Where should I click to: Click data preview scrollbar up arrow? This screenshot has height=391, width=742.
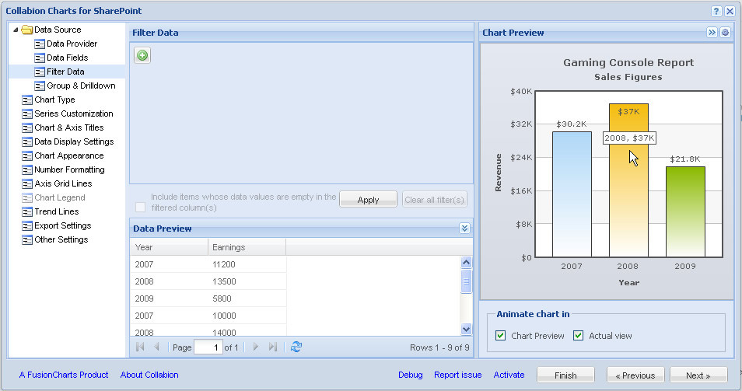click(x=466, y=263)
